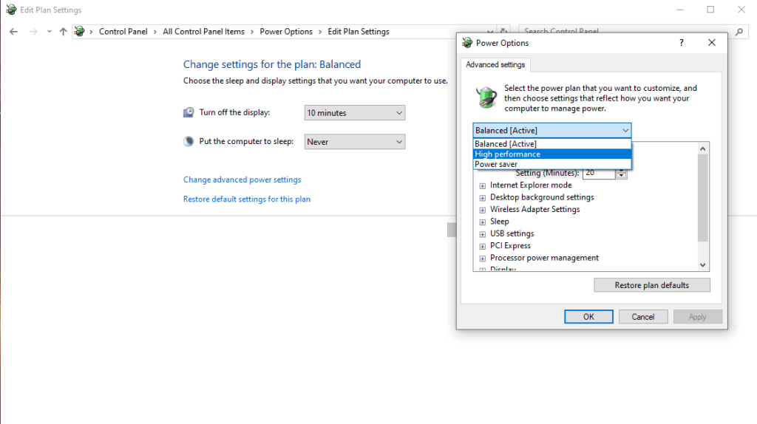Viewport: 757px width, 424px height.
Task: Click the Power Options dialog help question mark
Action: click(x=682, y=43)
